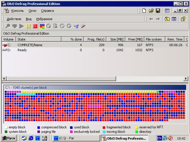190x142 pixels.
Task: Sort by the File system column header
Action: pos(154,39)
